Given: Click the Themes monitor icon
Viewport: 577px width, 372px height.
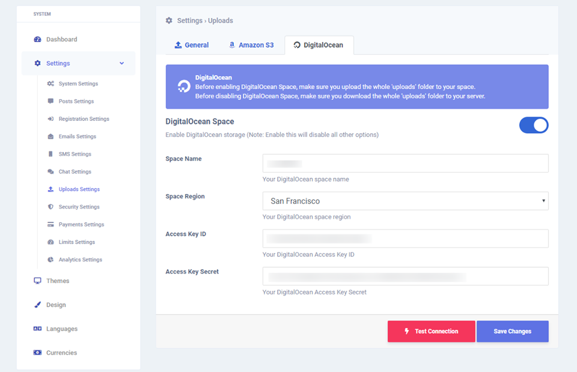Looking at the screenshot, I should (x=37, y=281).
